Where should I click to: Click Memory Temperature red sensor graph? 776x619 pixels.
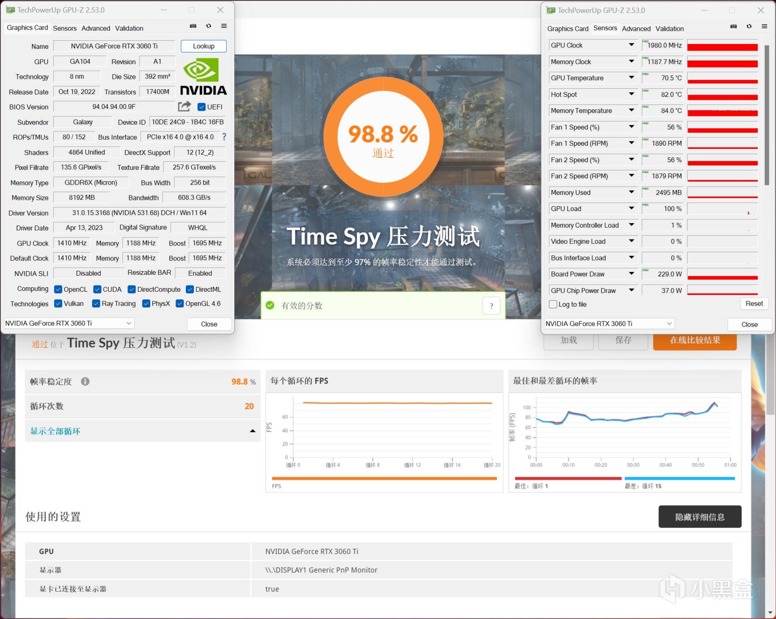tap(723, 111)
